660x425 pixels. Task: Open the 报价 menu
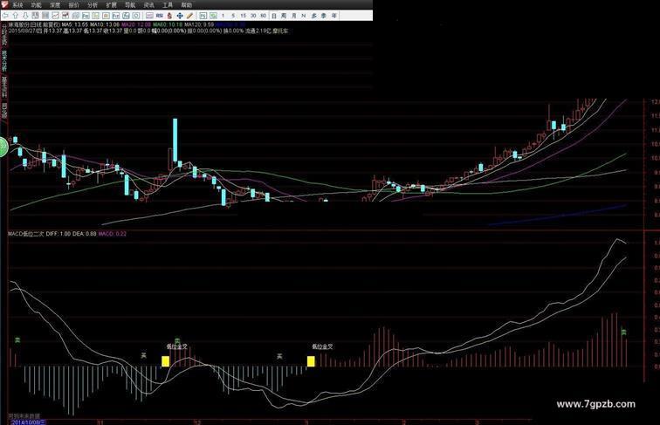[73, 5]
